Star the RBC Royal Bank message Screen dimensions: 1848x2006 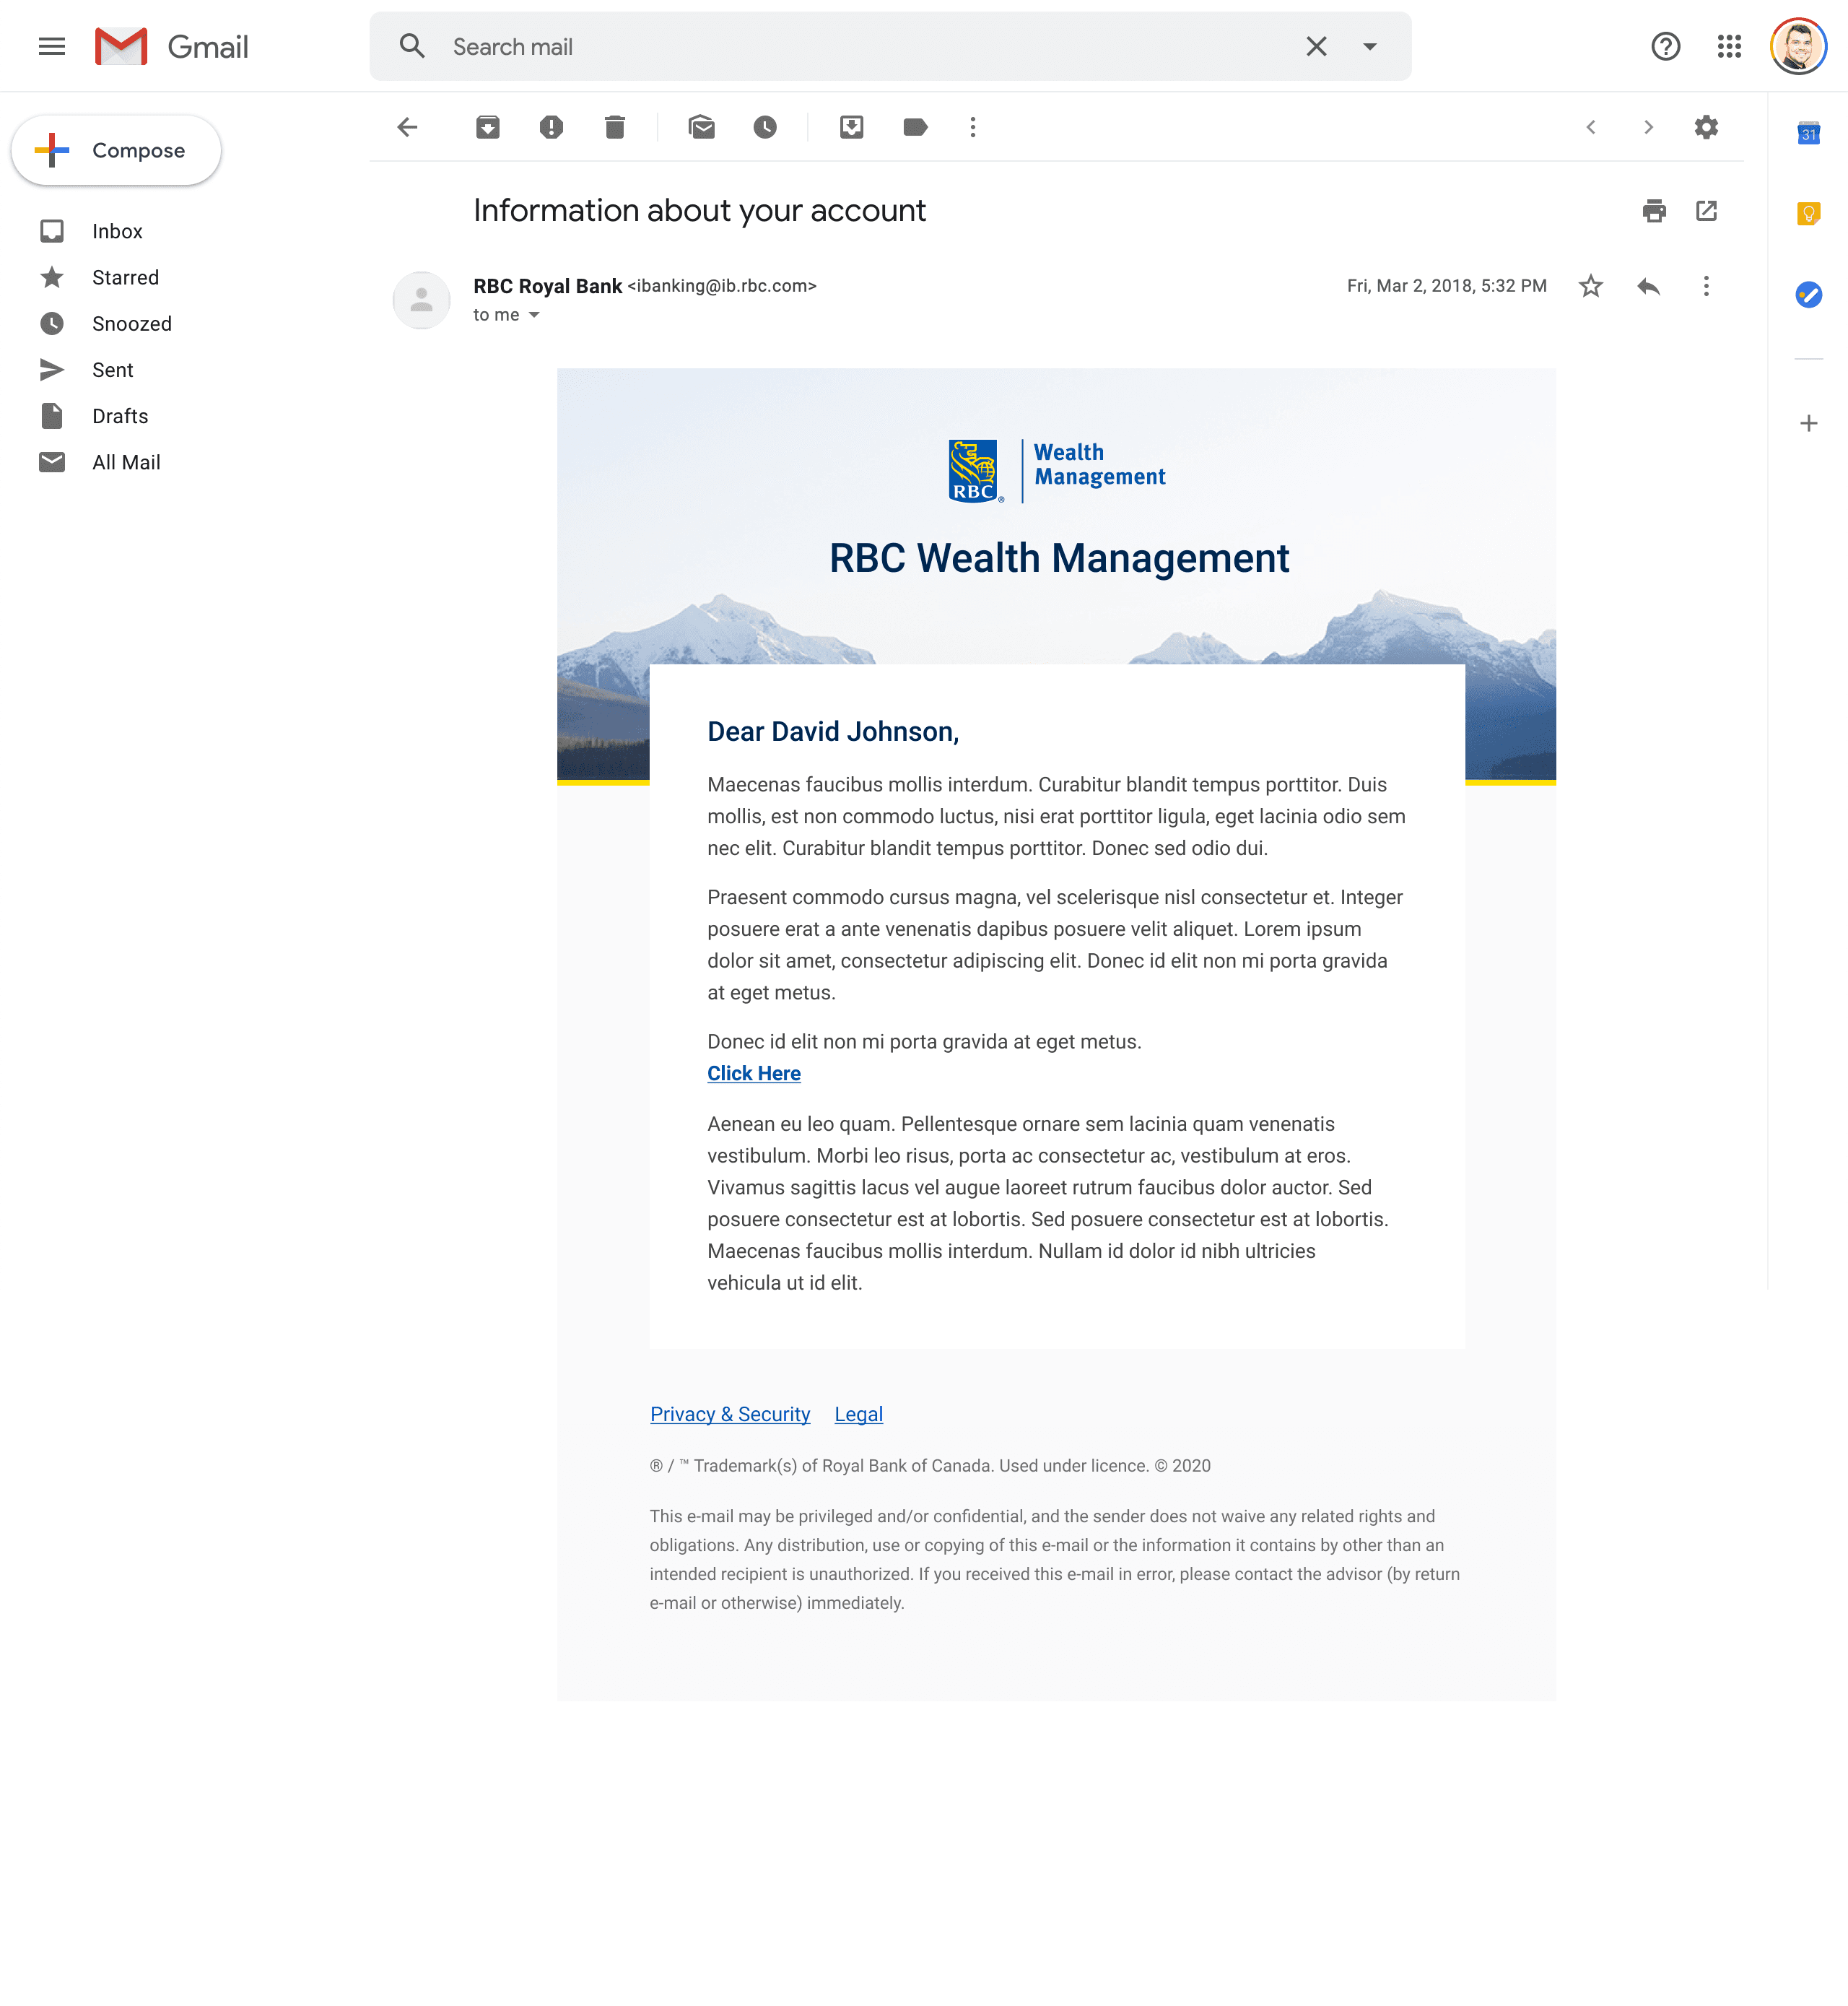pyautogui.click(x=1590, y=286)
